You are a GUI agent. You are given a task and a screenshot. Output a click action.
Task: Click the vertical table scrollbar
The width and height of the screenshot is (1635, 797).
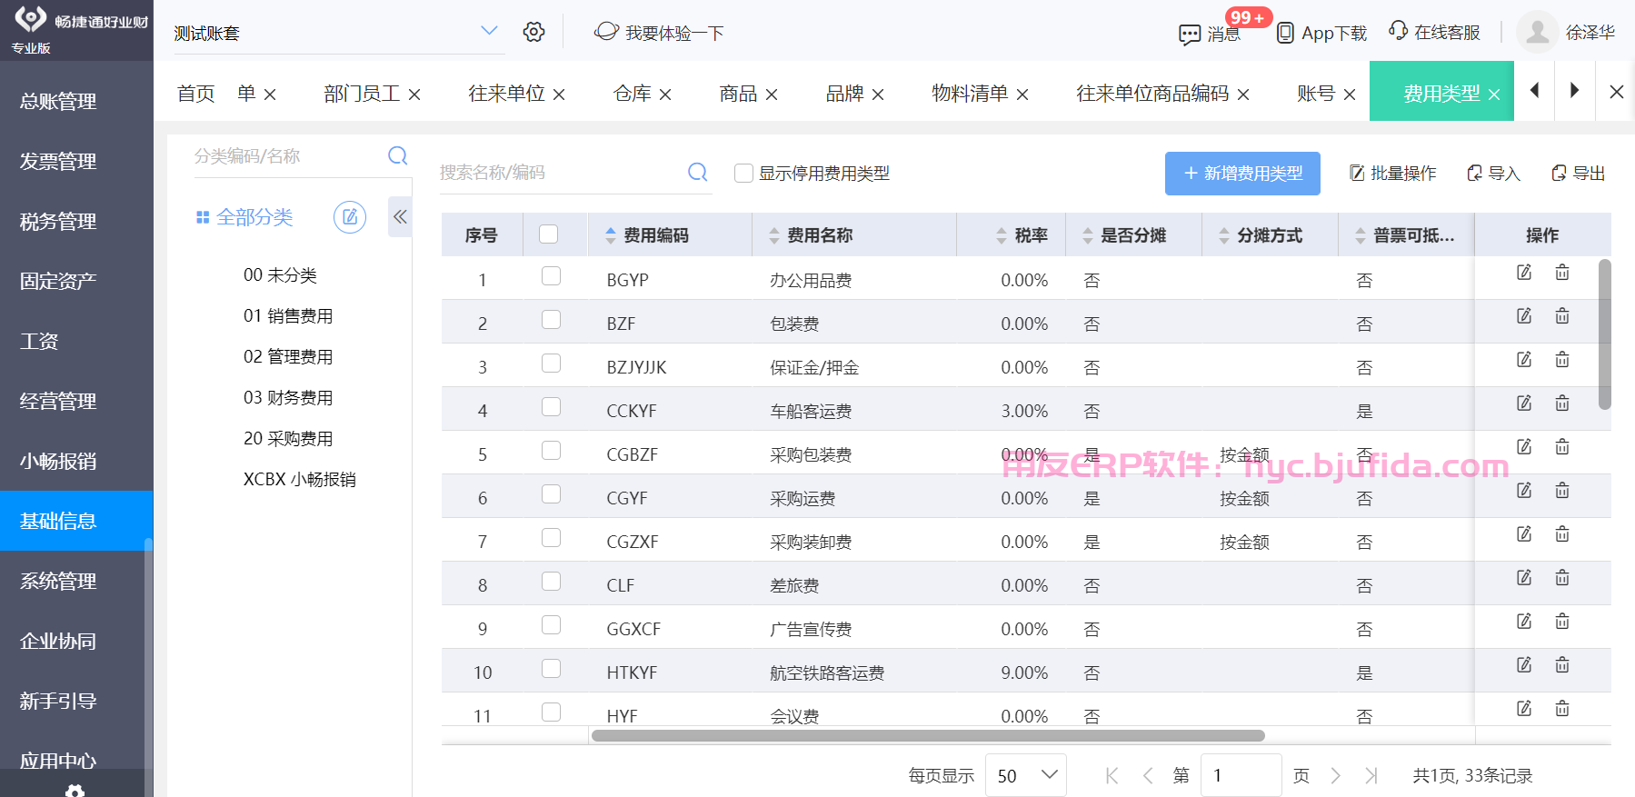click(x=1604, y=334)
